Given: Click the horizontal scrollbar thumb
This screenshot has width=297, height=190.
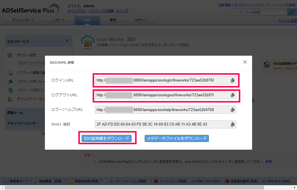Looking at the screenshot, I should coord(134,187).
